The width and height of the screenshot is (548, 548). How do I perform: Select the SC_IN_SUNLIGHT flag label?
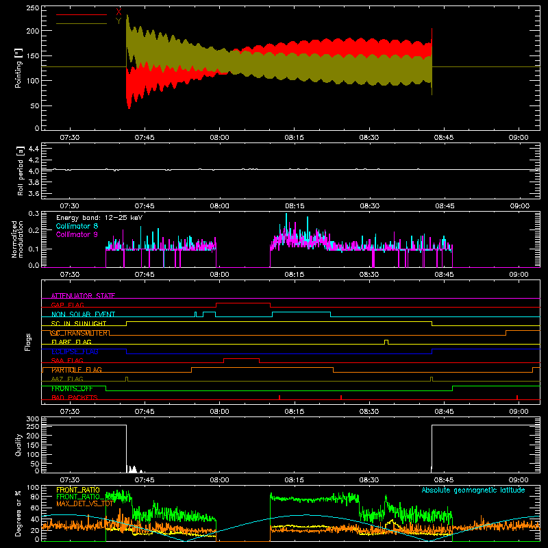click(x=79, y=323)
